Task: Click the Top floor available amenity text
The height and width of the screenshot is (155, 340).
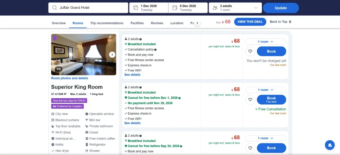Action: 68,126
